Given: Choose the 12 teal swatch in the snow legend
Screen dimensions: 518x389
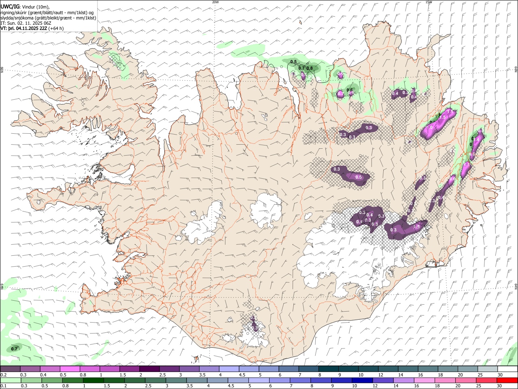Looking at the screenshot, I should tap(388, 369).
